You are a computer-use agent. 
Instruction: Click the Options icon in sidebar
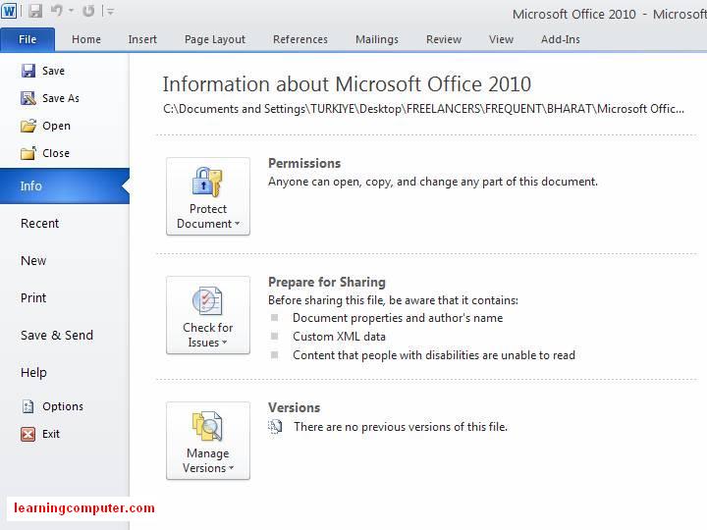tap(27, 406)
